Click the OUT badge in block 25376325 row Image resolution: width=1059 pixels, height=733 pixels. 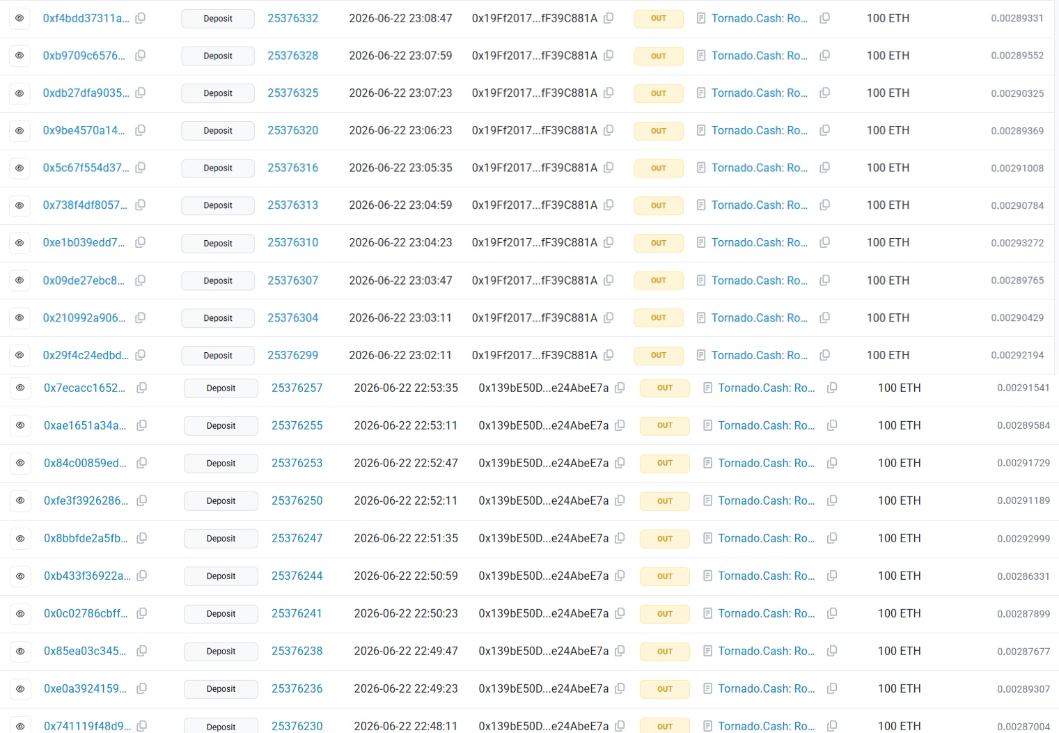pos(659,93)
